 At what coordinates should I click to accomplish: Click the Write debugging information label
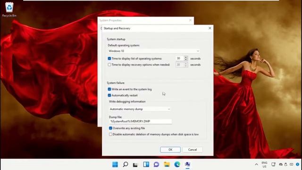pyautogui.click(x=127, y=102)
